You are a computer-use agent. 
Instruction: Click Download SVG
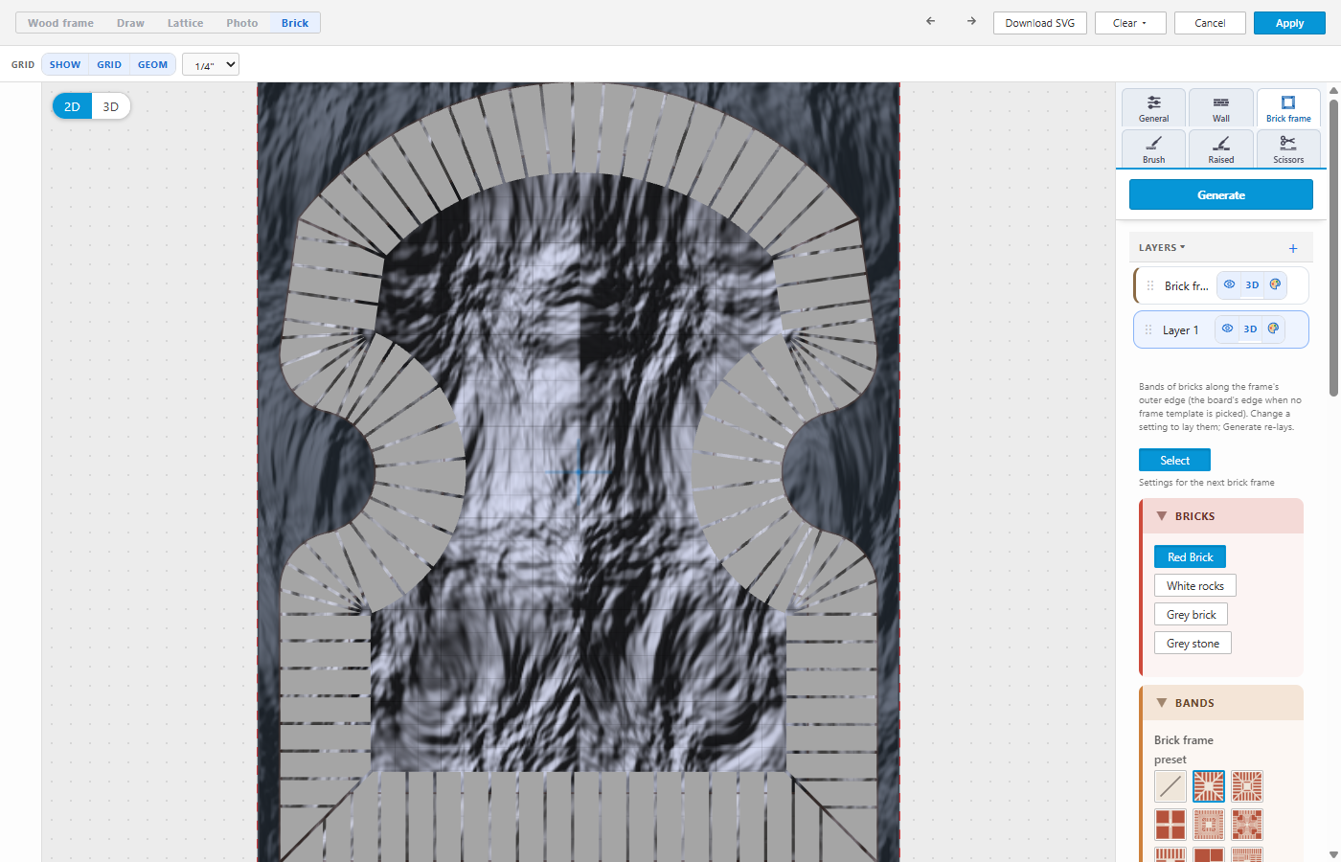(1040, 23)
